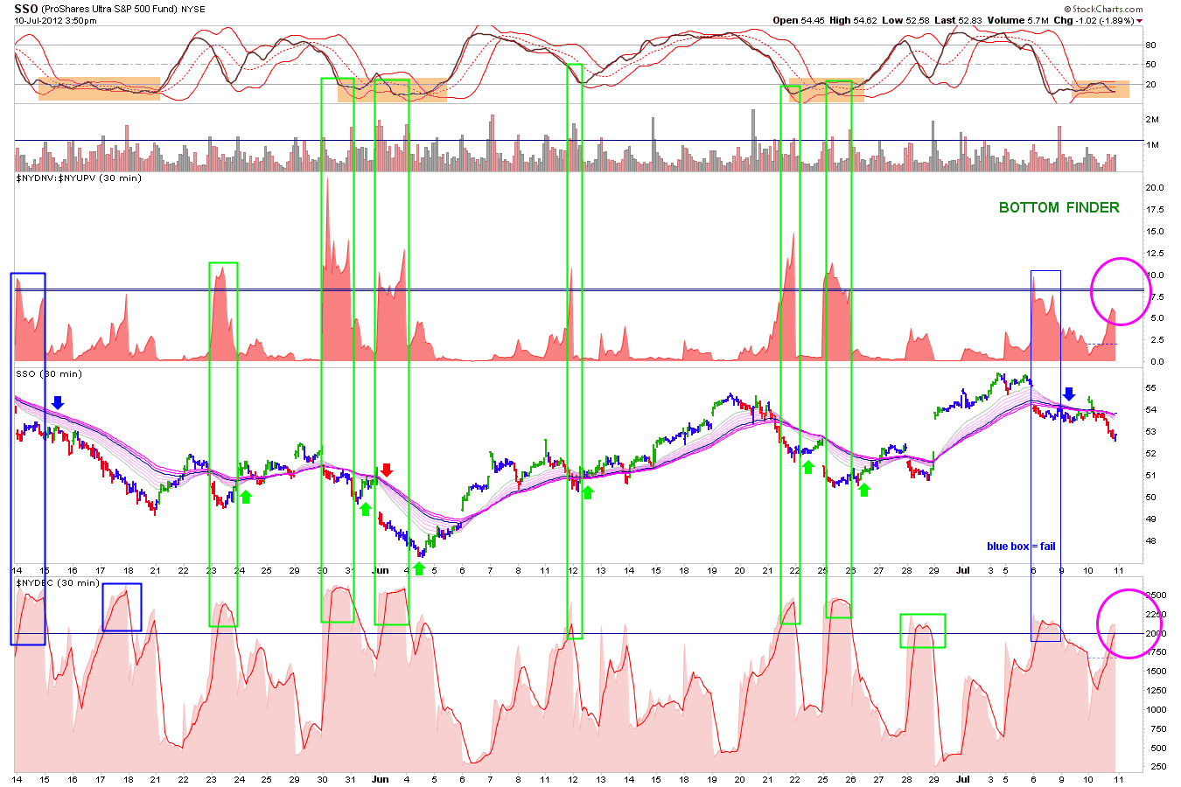Image resolution: width=1181 pixels, height=787 pixels.
Task: Click the 1250 label on $NYDEC axis
Action: (1156, 691)
